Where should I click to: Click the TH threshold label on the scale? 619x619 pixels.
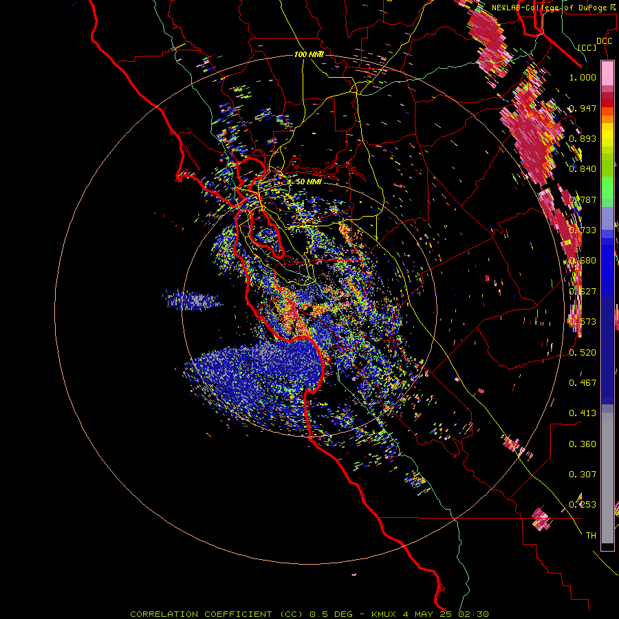coord(591,535)
